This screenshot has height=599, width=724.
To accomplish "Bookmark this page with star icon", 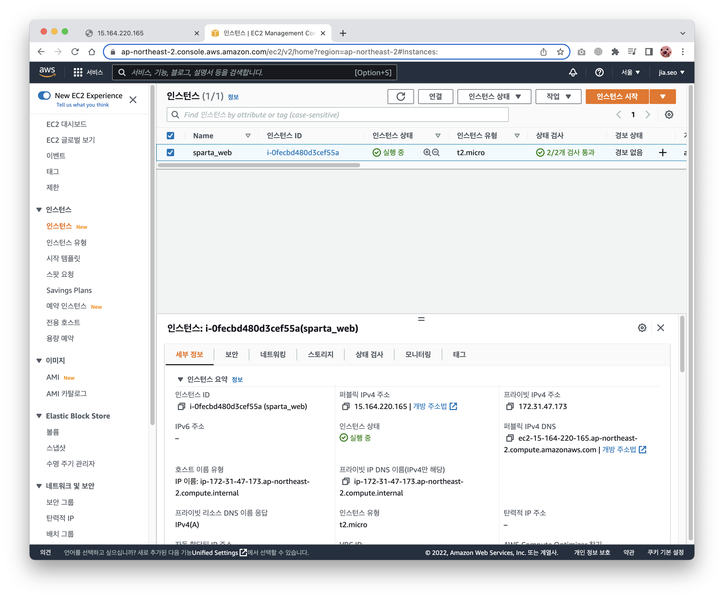I will pos(560,52).
